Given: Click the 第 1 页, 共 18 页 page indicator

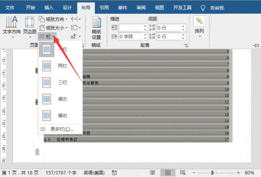Looking at the screenshot, I should (x=20, y=173).
